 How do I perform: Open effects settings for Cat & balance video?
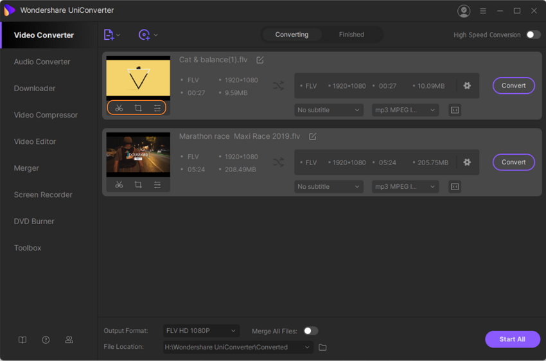[157, 108]
